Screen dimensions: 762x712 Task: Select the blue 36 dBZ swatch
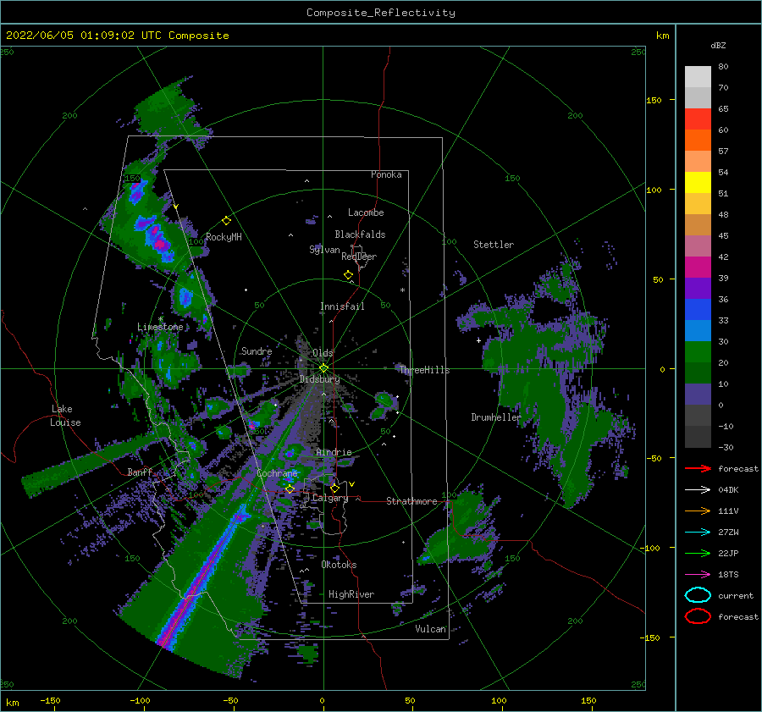click(x=698, y=309)
